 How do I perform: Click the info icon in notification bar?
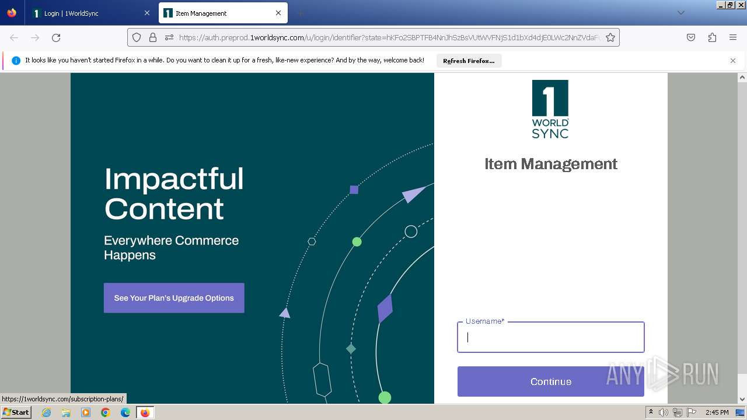point(16,61)
